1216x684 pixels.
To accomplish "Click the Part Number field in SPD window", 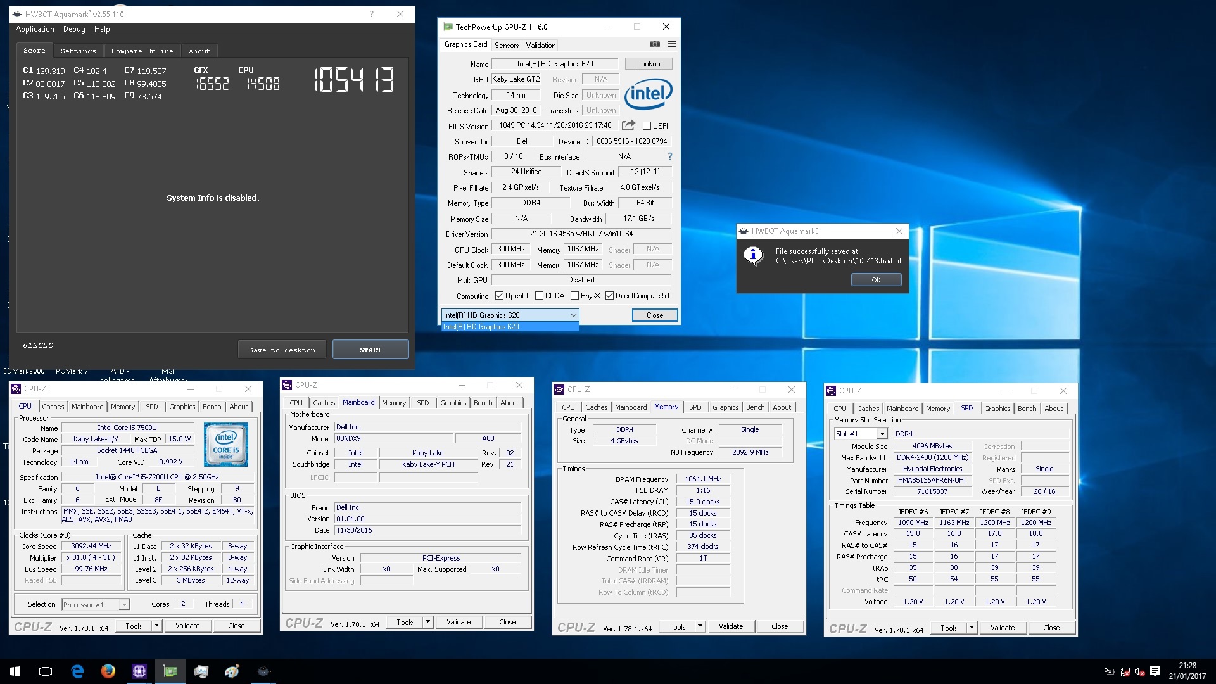I will click(931, 480).
